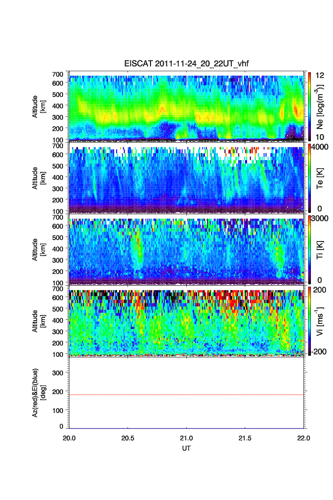The image size is (333, 500).
Task: Click the Ne color bar
Action: 309,106
